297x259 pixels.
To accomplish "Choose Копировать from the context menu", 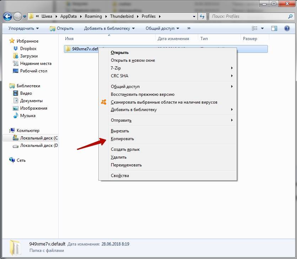I will [x=122, y=139].
